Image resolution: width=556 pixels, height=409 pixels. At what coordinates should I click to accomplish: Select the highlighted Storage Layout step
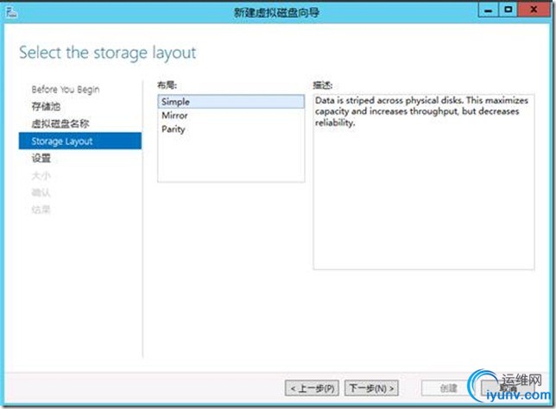(80, 141)
